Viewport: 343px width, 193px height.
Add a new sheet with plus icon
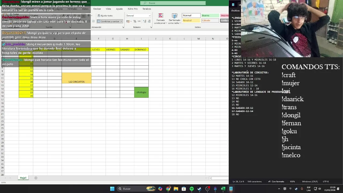(36, 178)
